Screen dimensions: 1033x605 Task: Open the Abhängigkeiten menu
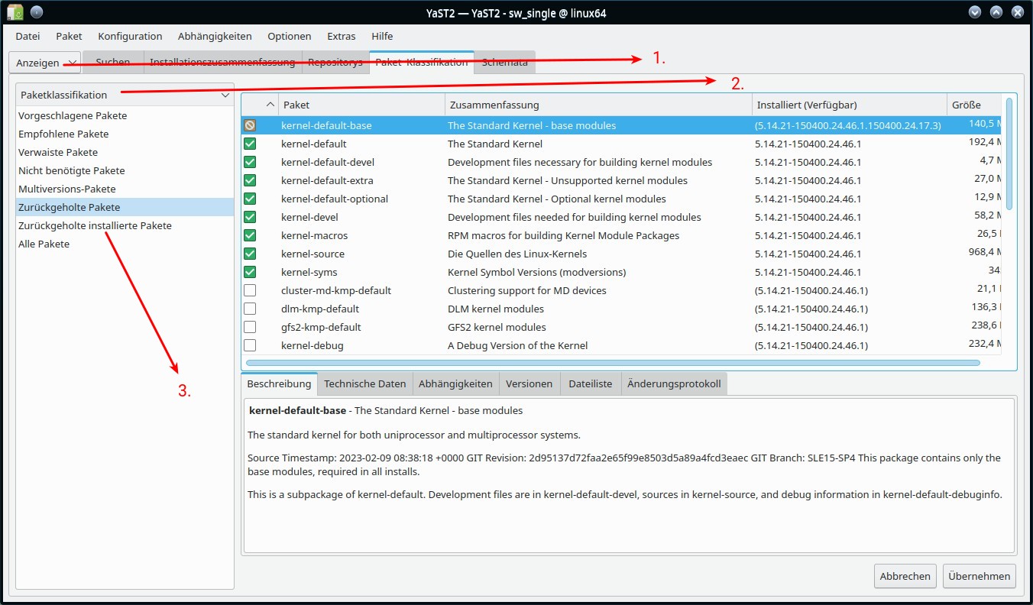click(x=215, y=36)
